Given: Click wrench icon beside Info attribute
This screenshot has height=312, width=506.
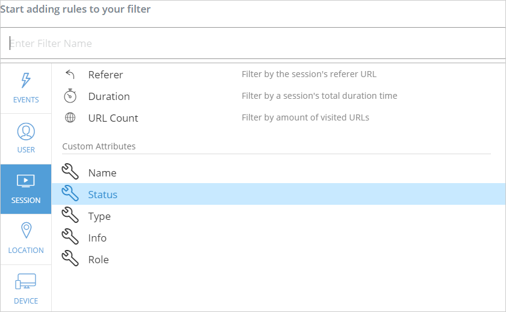Looking at the screenshot, I should click(70, 238).
